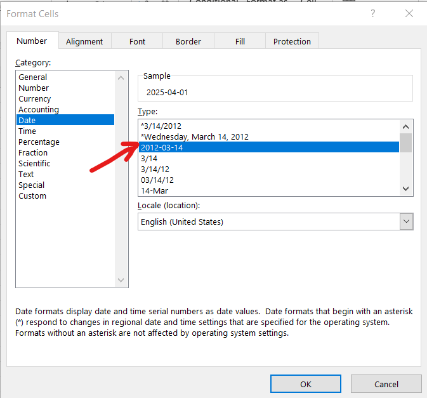The height and width of the screenshot is (398, 427).
Task: Click Type list scroll up arrow
Action: pos(406,127)
